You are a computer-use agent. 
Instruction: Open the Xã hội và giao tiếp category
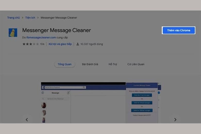click(x=60, y=44)
